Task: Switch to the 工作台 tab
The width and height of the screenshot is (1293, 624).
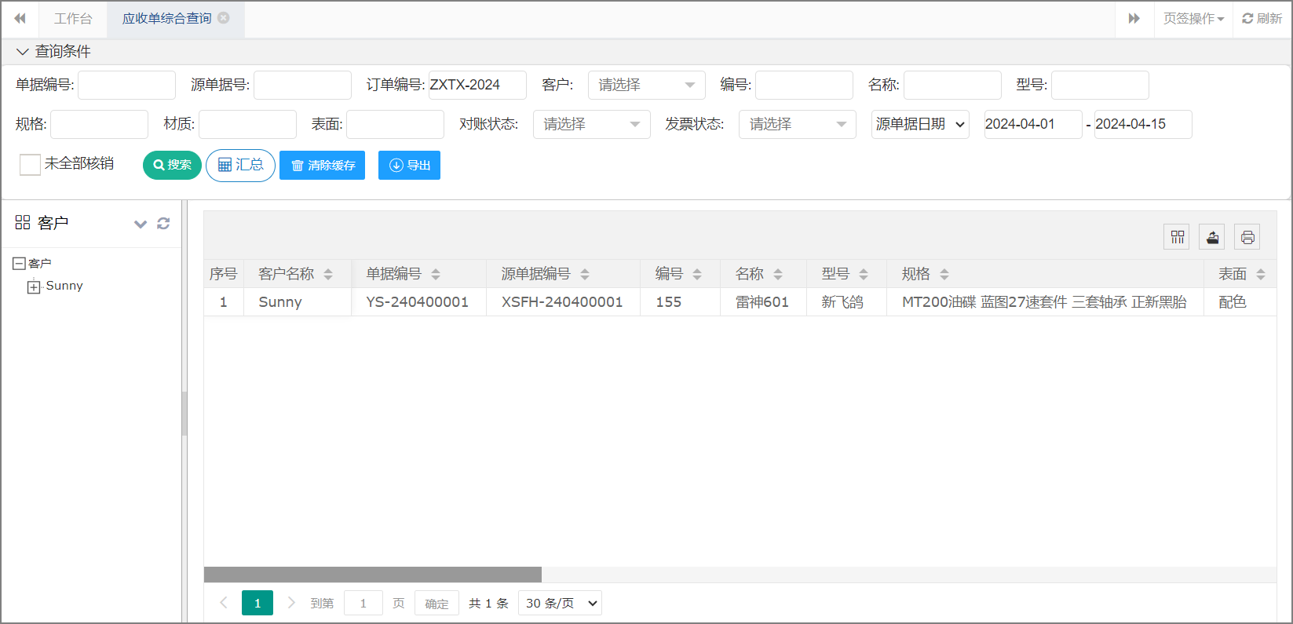Action: (x=73, y=19)
